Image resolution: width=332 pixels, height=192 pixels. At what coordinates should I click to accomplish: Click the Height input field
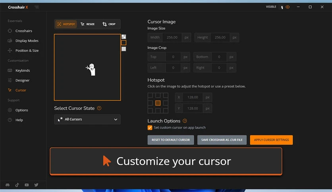coord(220,37)
